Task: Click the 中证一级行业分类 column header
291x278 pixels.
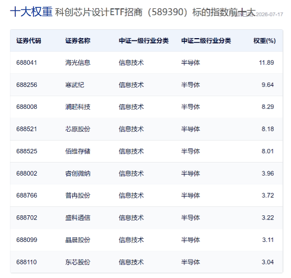Action: point(143,41)
